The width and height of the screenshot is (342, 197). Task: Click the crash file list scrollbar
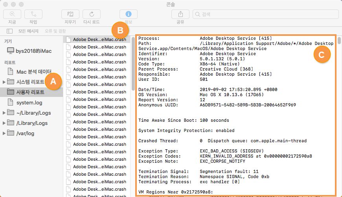point(133,64)
